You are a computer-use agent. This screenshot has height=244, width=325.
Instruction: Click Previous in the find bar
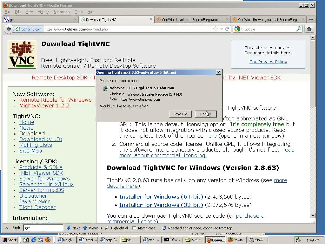pyautogui.click(x=92, y=228)
